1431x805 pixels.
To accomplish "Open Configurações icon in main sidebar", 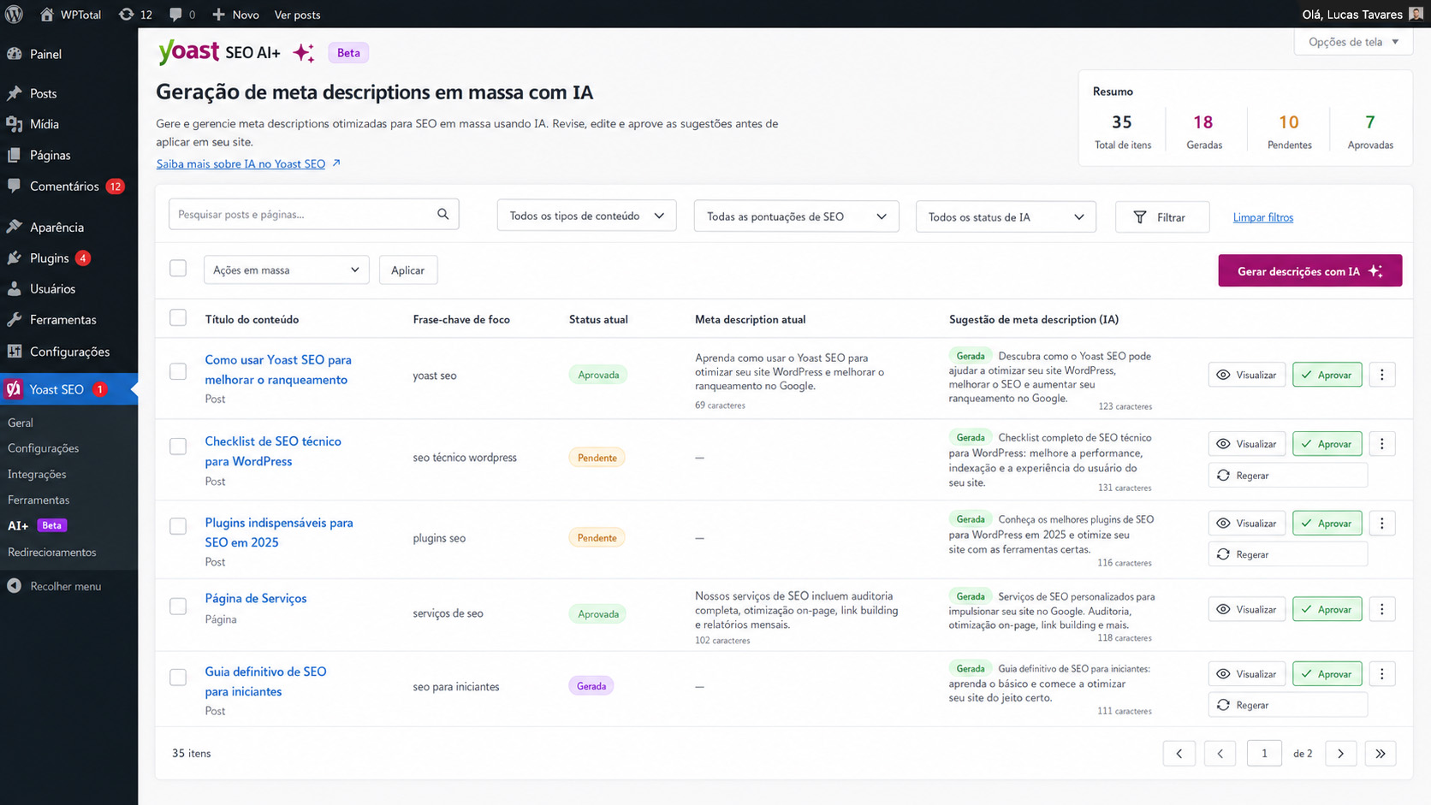I will (15, 351).
